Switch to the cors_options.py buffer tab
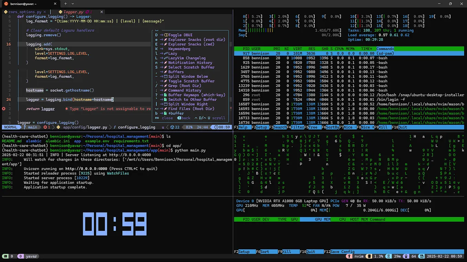The height and width of the screenshot is (262, 467). (x=25, y=12)
